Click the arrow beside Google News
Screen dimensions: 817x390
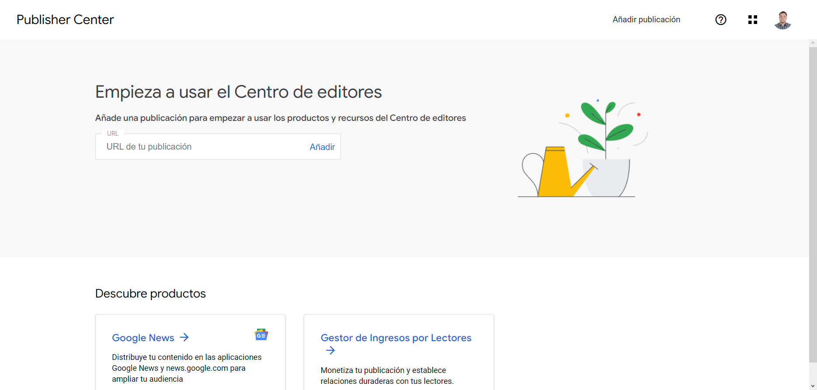coord(184,337)
